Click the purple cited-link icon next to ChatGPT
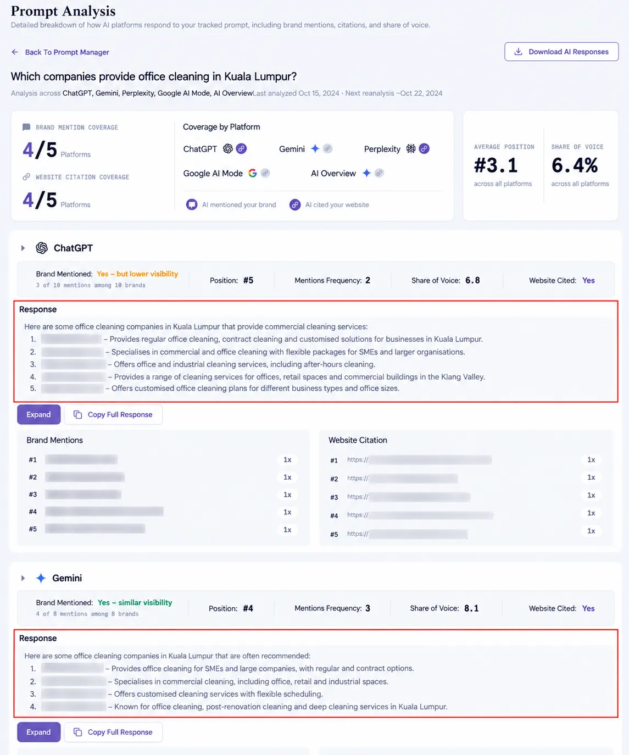The height and width of the screenshot is (755, 629). 241,148
